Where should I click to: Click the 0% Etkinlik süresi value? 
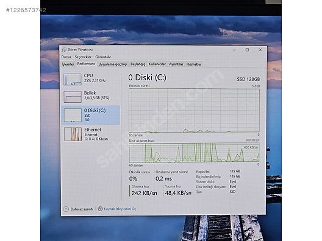pyautogui.click(x=133, y=179)
